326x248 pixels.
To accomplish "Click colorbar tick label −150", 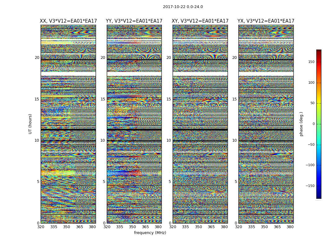I will pyautogui.click(x=310, y=186).
